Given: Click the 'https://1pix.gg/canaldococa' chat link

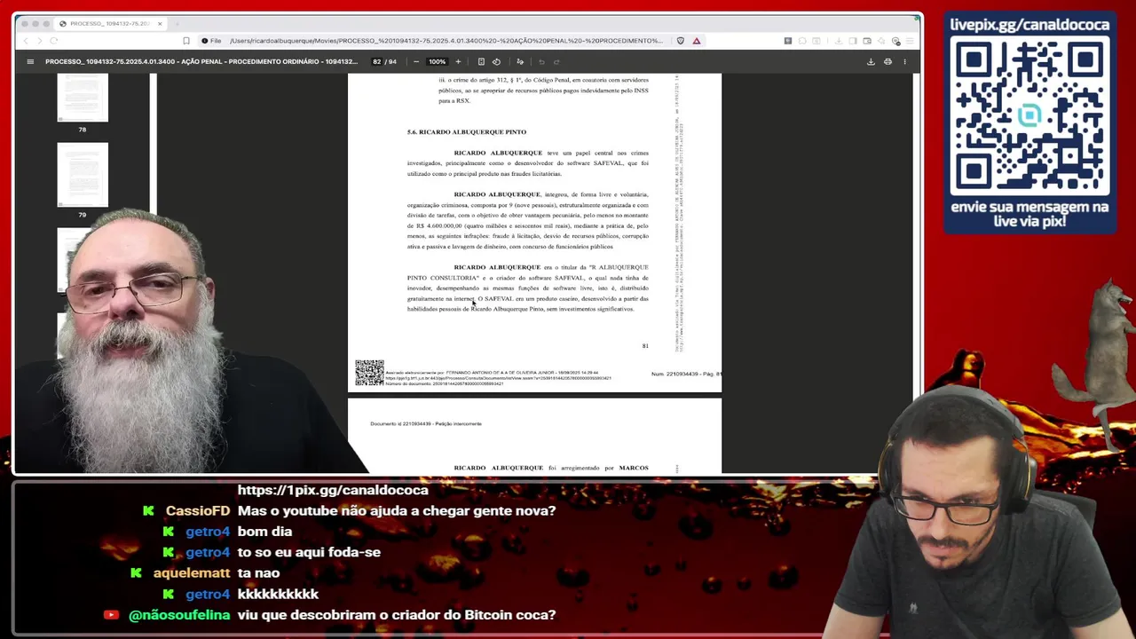Looking at the screenshot, I should point(333,490).
